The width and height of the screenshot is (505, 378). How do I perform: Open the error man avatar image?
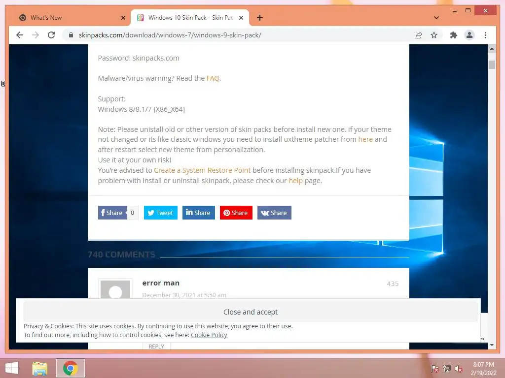point(115,289)
